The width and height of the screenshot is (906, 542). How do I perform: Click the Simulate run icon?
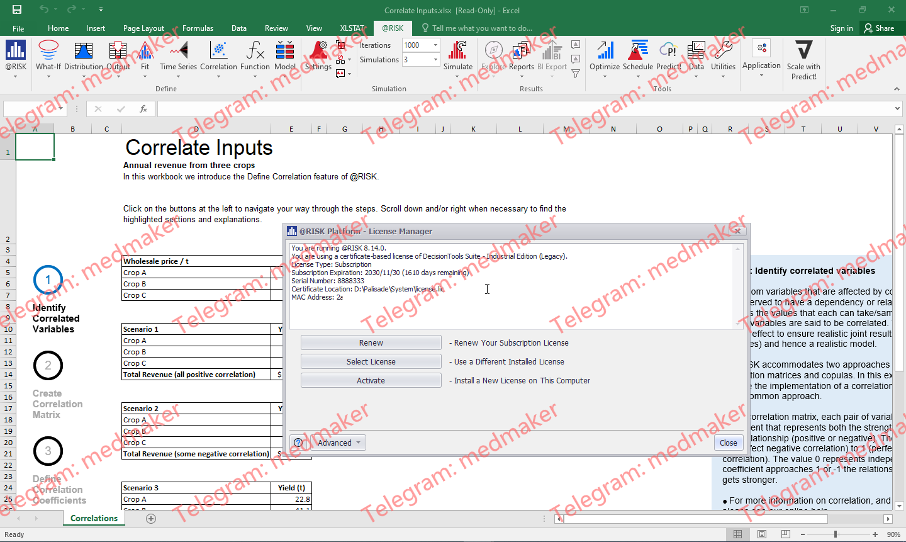pyautogui.click(x=458, y=55)
